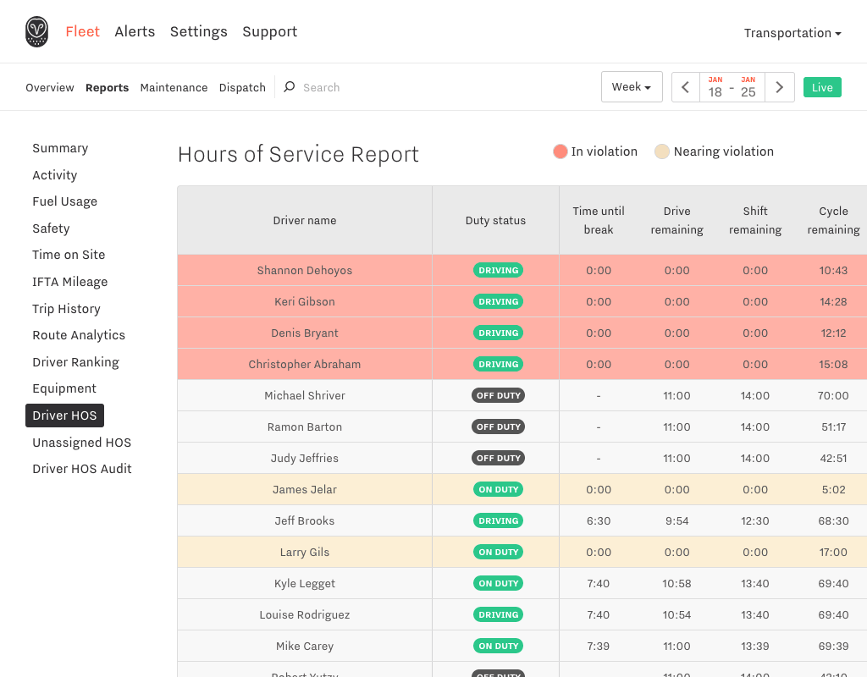Go to next week arrow
867x677 pixels.
point(780,87)
